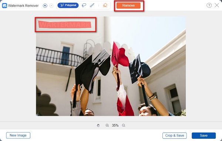Open the help question mark icon
The width and height of the screenshot is (222, 141).
209,6
